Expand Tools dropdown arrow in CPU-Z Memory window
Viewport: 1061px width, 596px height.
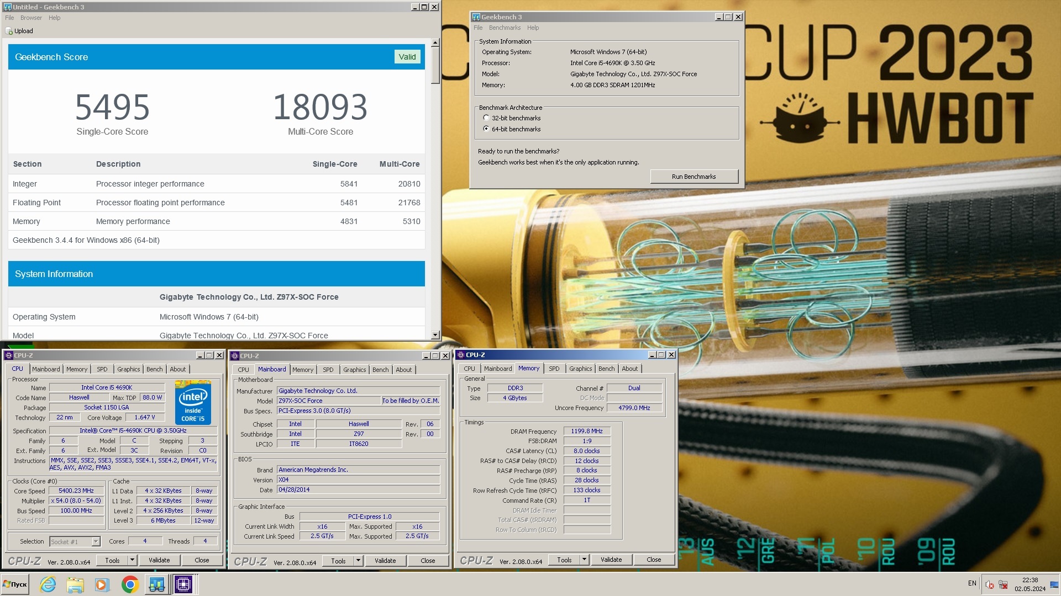584,560
